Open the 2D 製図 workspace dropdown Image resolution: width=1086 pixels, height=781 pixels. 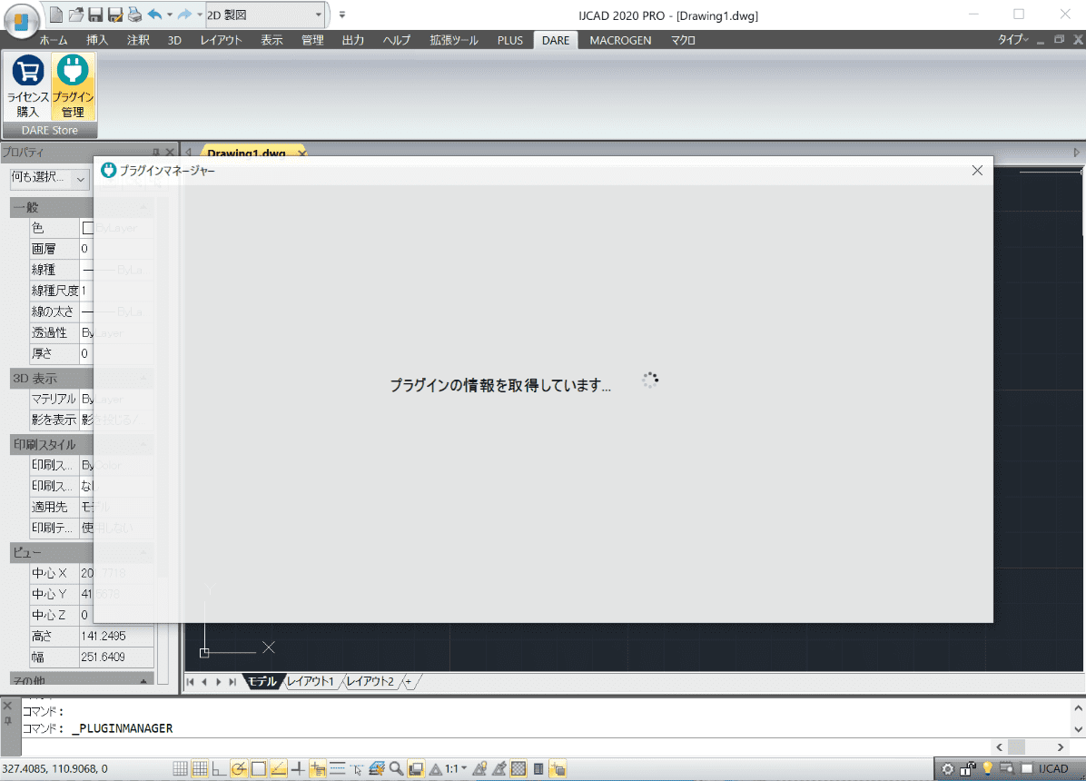click(x=264, y=15)
